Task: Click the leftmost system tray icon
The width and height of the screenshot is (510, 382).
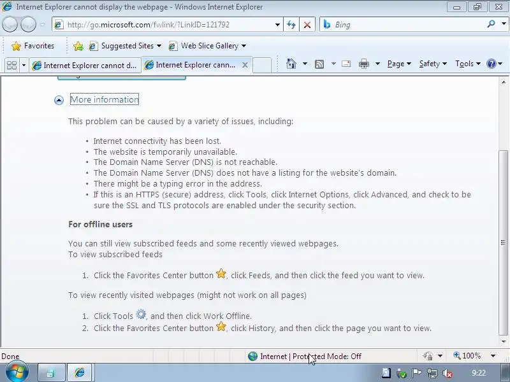Action: (x=386, y=373)
